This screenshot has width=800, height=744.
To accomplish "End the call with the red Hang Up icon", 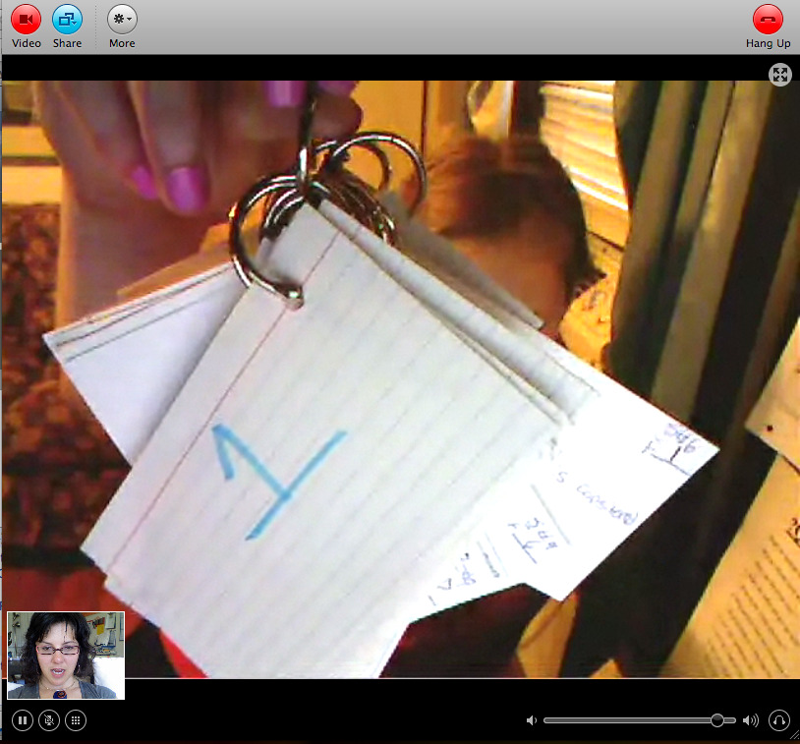I will click(x=768, y=19).
